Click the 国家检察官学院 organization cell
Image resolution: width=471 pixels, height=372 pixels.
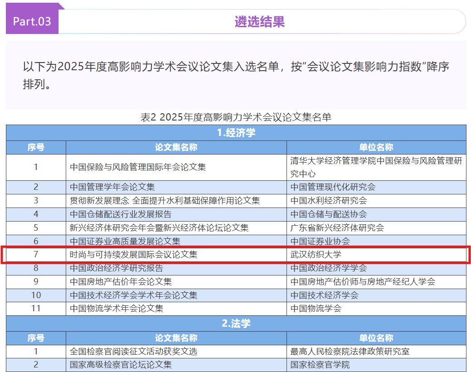click(320, 365)
